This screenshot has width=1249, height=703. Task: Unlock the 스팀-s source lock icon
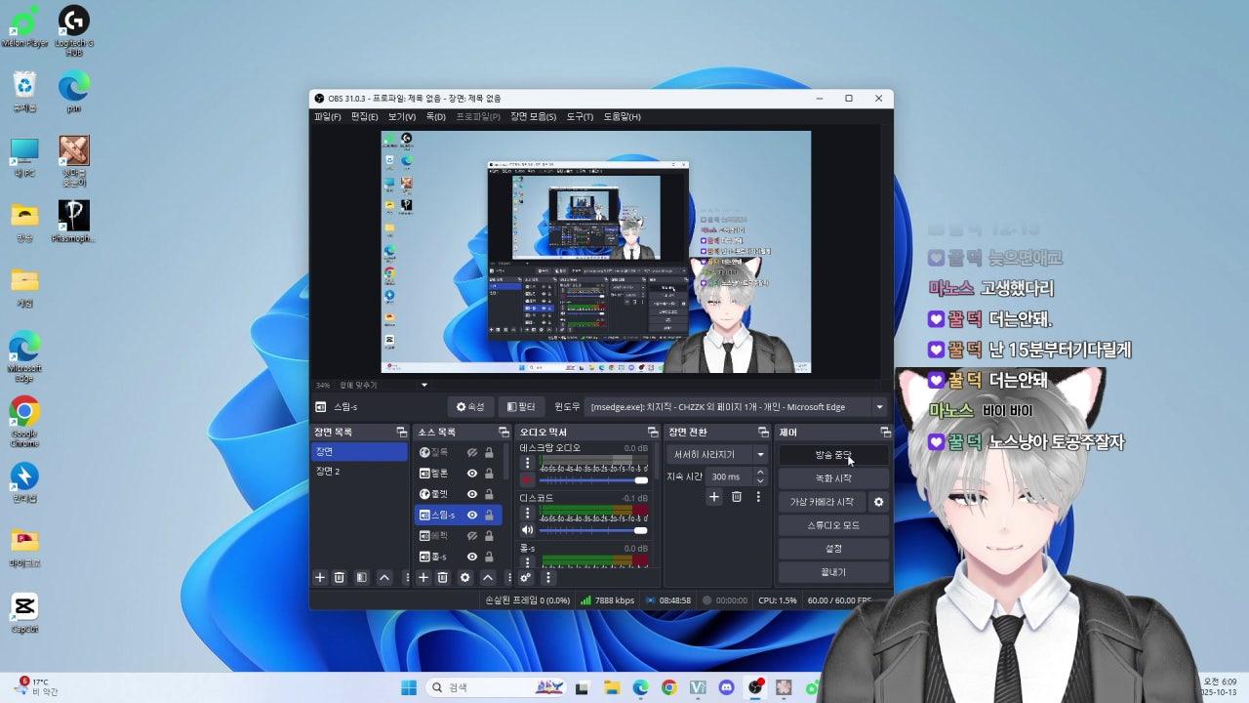coord(489,515)
